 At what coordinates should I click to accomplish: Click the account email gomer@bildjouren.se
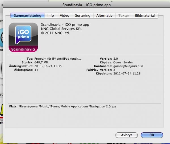(128, 66)
